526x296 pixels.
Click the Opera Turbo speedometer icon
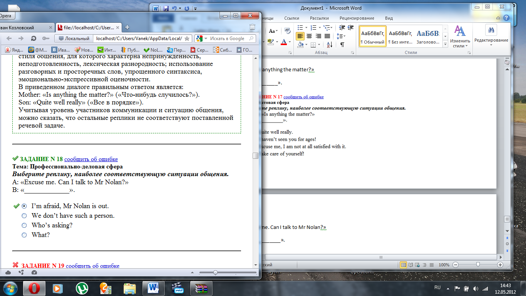pos(34,272)
